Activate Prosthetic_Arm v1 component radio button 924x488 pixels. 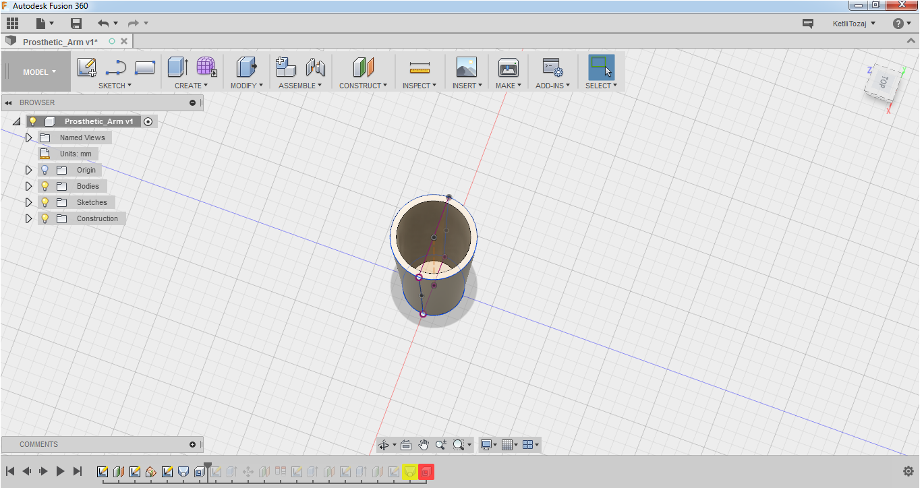point(148,121)
